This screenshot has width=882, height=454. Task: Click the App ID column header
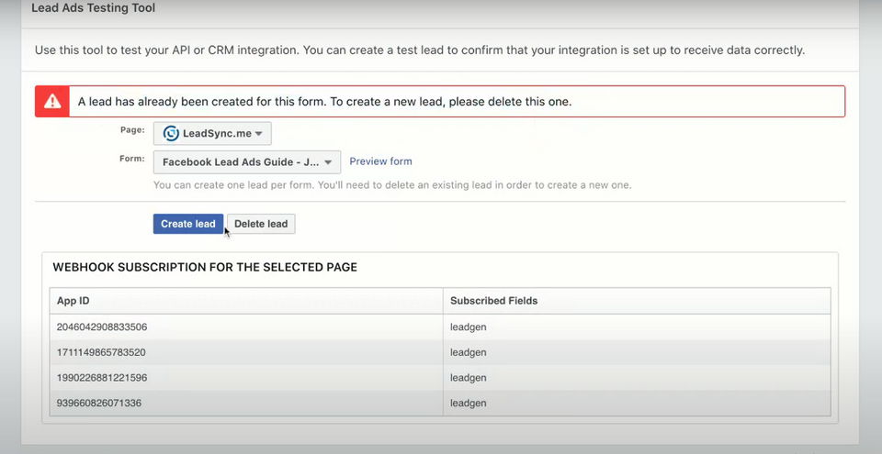73,301
